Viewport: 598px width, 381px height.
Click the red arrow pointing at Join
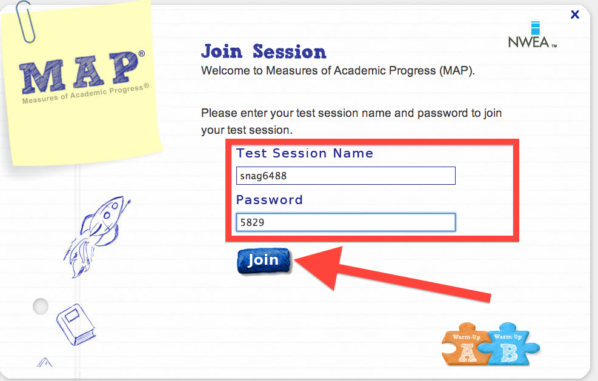(393, 273)
